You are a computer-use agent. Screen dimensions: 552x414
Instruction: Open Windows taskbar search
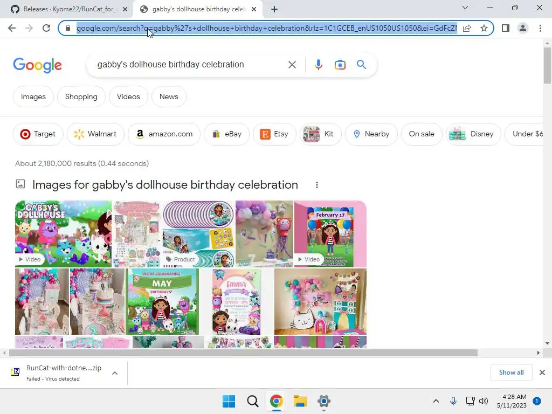click(x=253, y=401)
